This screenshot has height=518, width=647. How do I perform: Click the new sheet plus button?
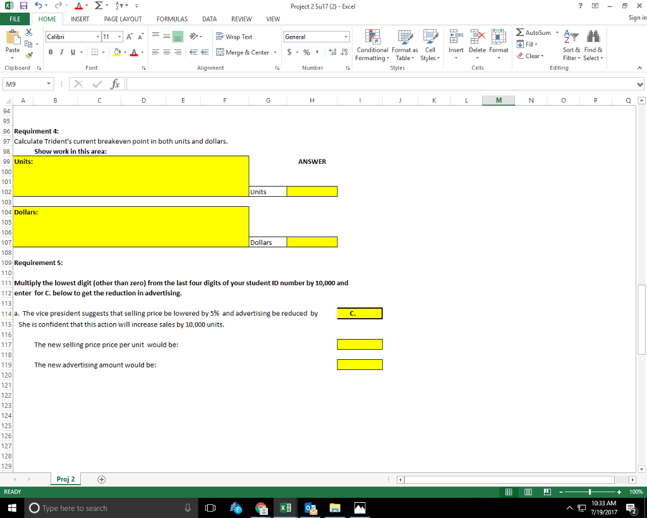click(101, 479)
